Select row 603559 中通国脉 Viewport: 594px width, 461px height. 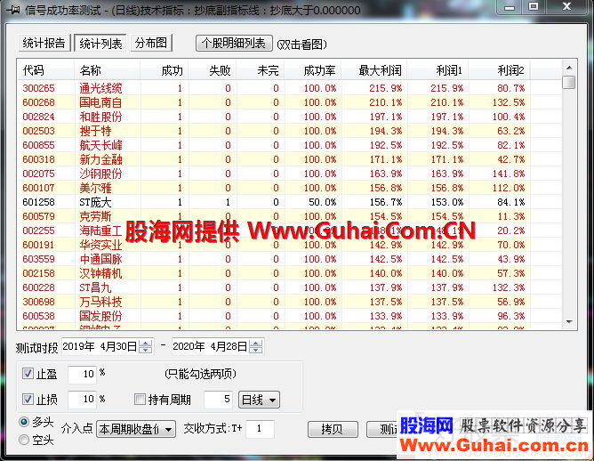[290, 259]
